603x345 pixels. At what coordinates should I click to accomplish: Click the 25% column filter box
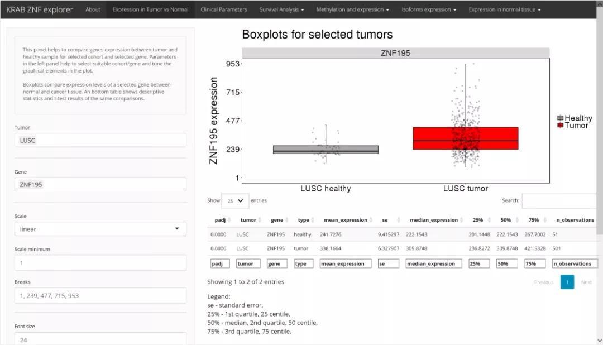(479, 264)
